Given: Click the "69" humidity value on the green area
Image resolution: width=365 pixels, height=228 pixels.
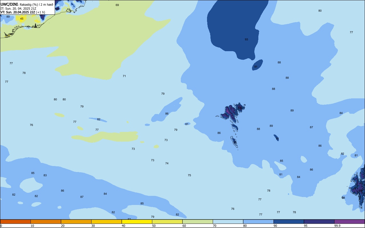Looking at the screenshot, I should click(117, 5).
